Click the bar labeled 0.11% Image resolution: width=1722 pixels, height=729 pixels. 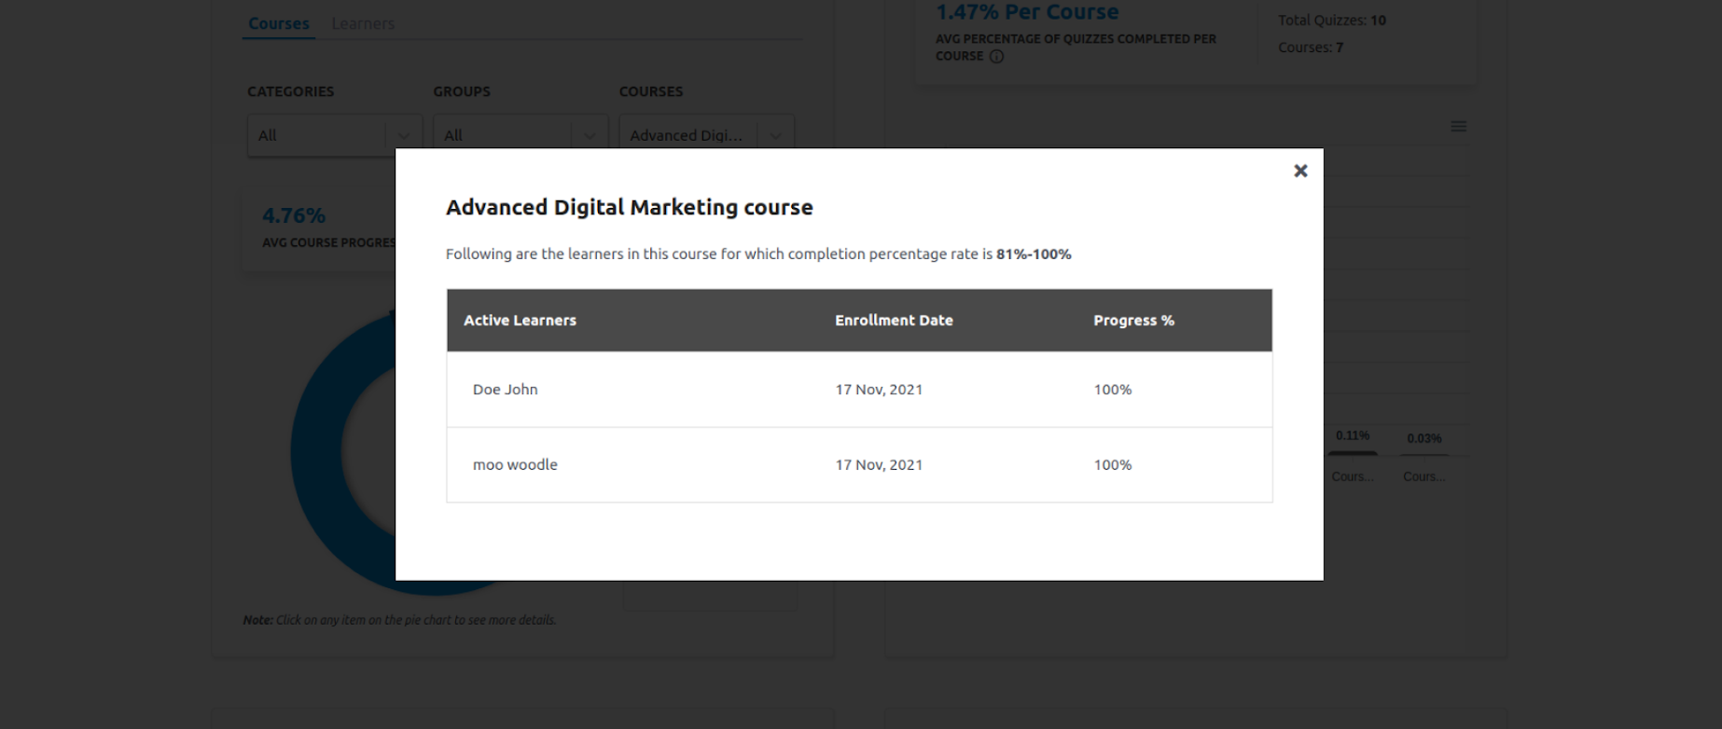[x=1352, y=453]
